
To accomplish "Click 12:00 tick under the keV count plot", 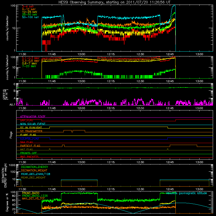I will pos(81,54).
